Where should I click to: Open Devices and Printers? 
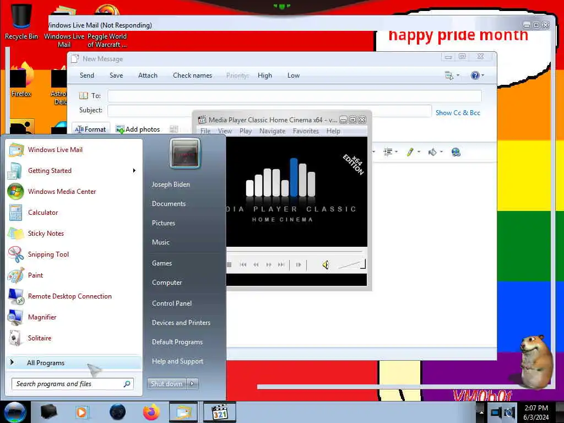coord(181,323)
